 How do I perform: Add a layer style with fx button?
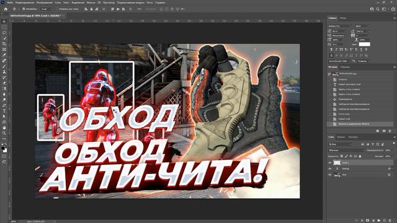(362, 221)
